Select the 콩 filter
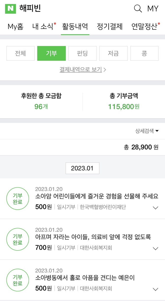The height and width of the screenshot is (301, 165). tap(144, 53)
